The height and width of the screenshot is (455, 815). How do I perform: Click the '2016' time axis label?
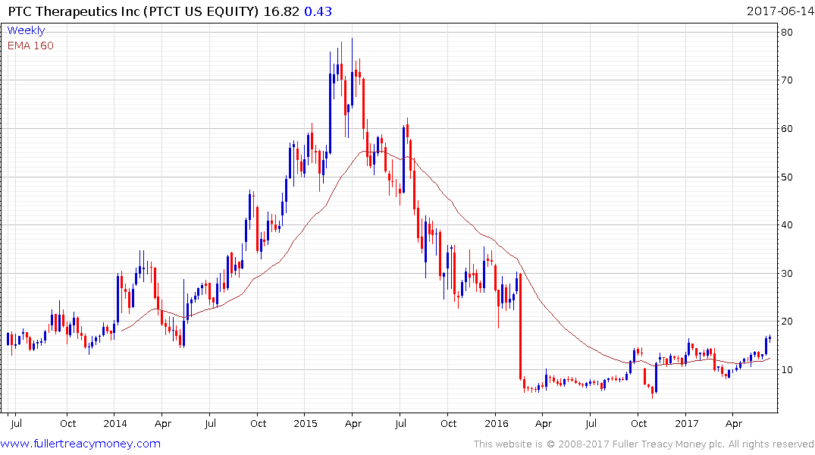(x=497, y=423)
